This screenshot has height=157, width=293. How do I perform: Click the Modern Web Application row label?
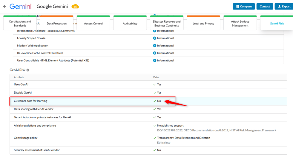(x=33, y=46)
